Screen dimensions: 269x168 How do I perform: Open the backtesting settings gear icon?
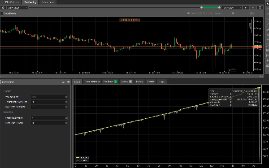(3, 8)
